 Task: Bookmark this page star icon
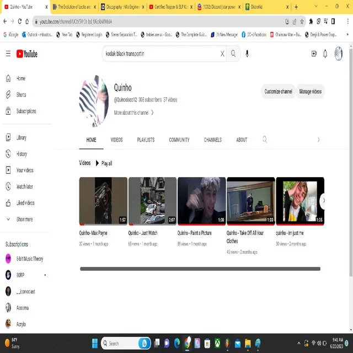302,22
